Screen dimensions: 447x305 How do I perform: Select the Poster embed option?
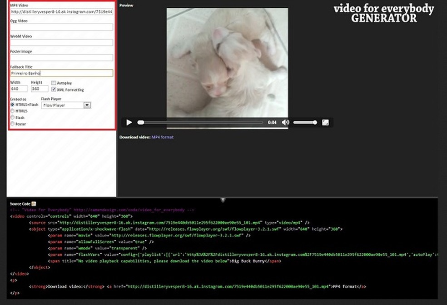click(x=13, y=124)
